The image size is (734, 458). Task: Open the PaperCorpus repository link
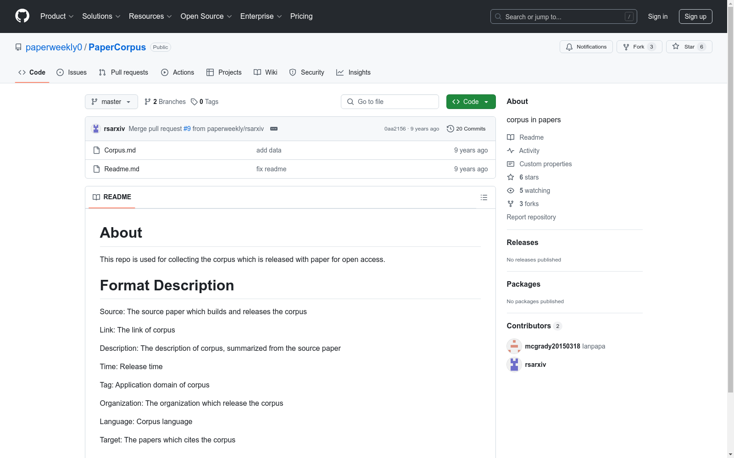[117, 47]
